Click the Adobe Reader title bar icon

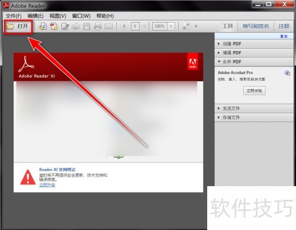(6, 5)
